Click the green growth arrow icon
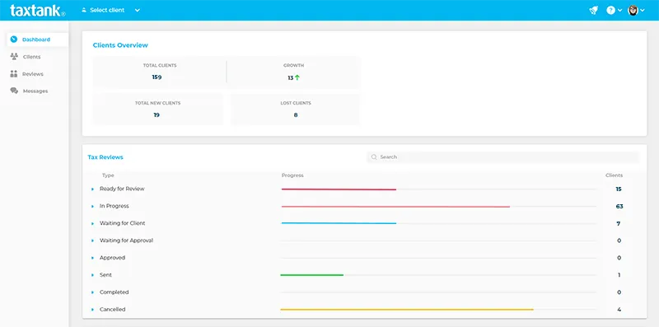The height and width of the screenshot is (327, 659). pyautogui.click(x=297, y=77)
